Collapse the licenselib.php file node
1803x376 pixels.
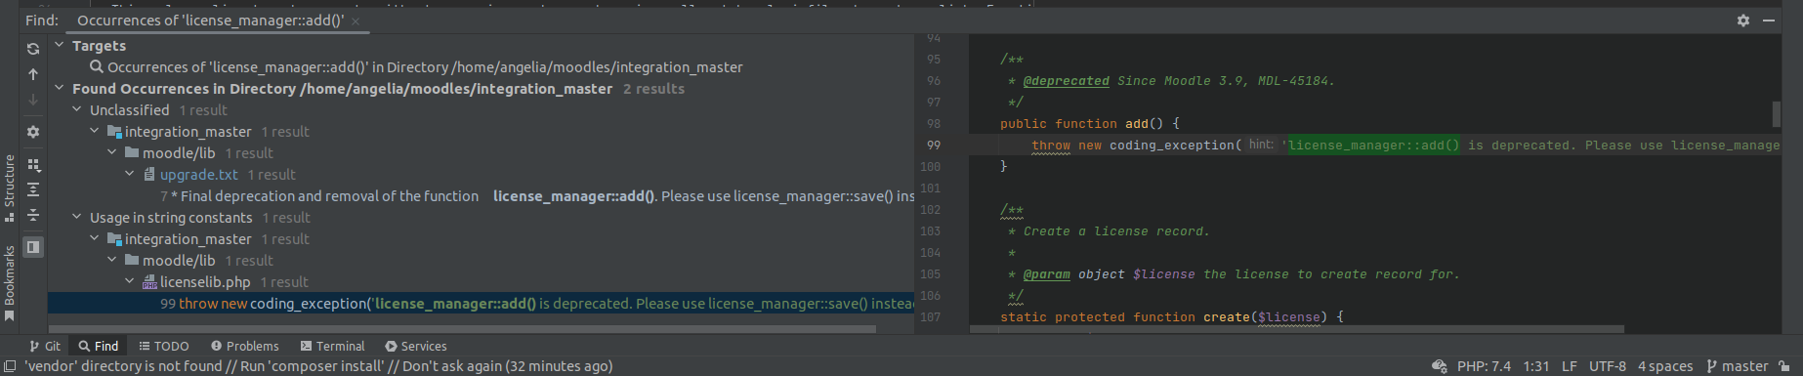[x=130, y=281]
